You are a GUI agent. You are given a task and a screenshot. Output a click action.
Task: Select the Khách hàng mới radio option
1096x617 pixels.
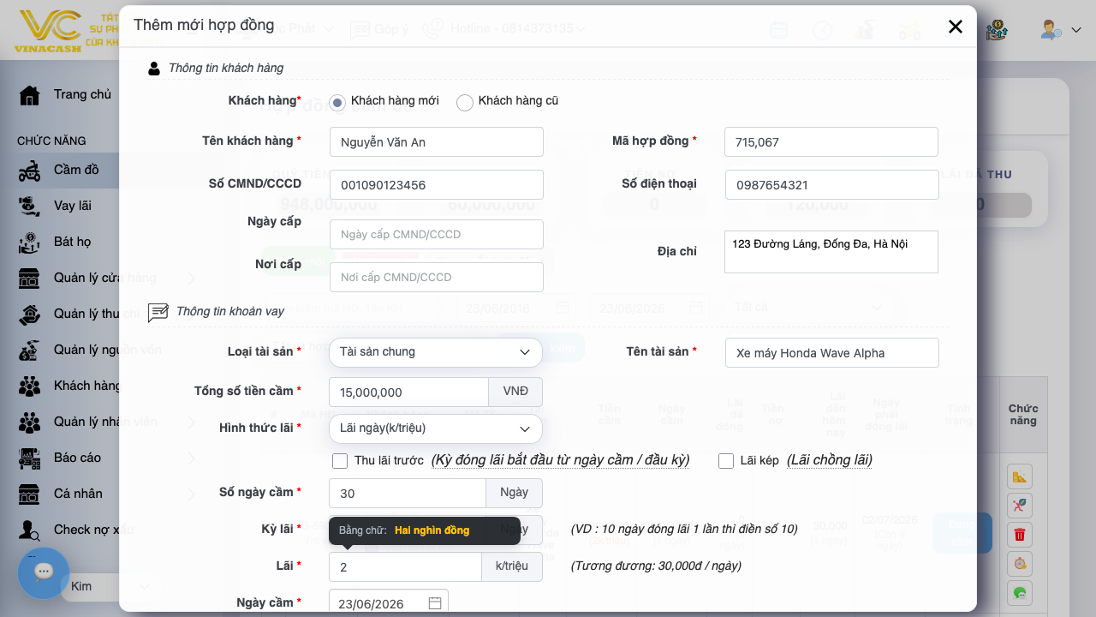(337, 103)
